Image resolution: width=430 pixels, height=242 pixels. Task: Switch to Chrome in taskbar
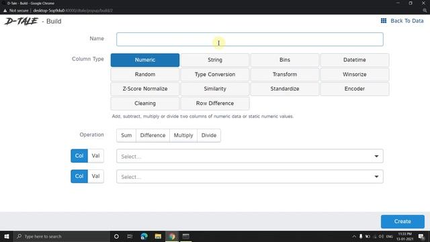click(172, 236)
